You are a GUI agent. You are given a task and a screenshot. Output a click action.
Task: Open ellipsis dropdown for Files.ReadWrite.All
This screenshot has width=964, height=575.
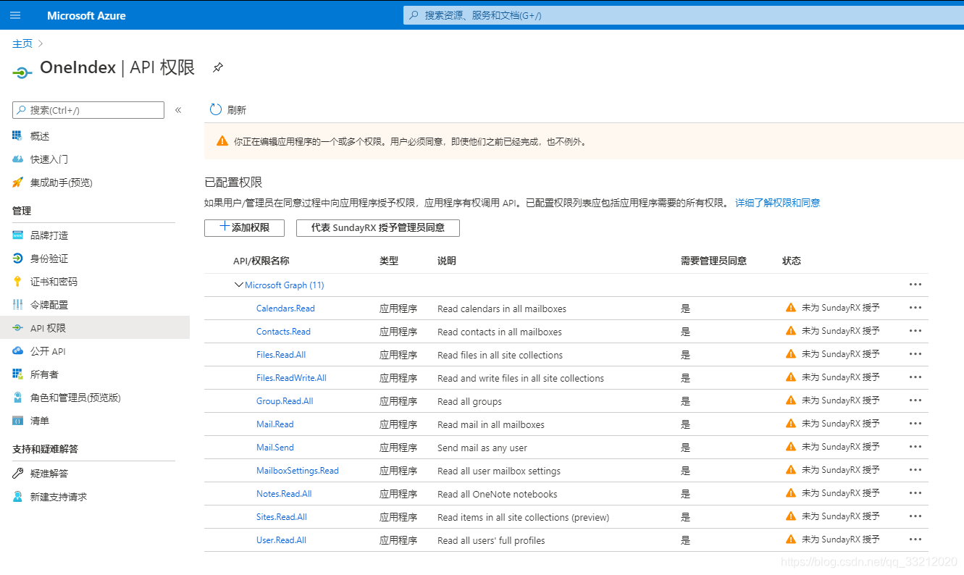(x=915, y=377)
